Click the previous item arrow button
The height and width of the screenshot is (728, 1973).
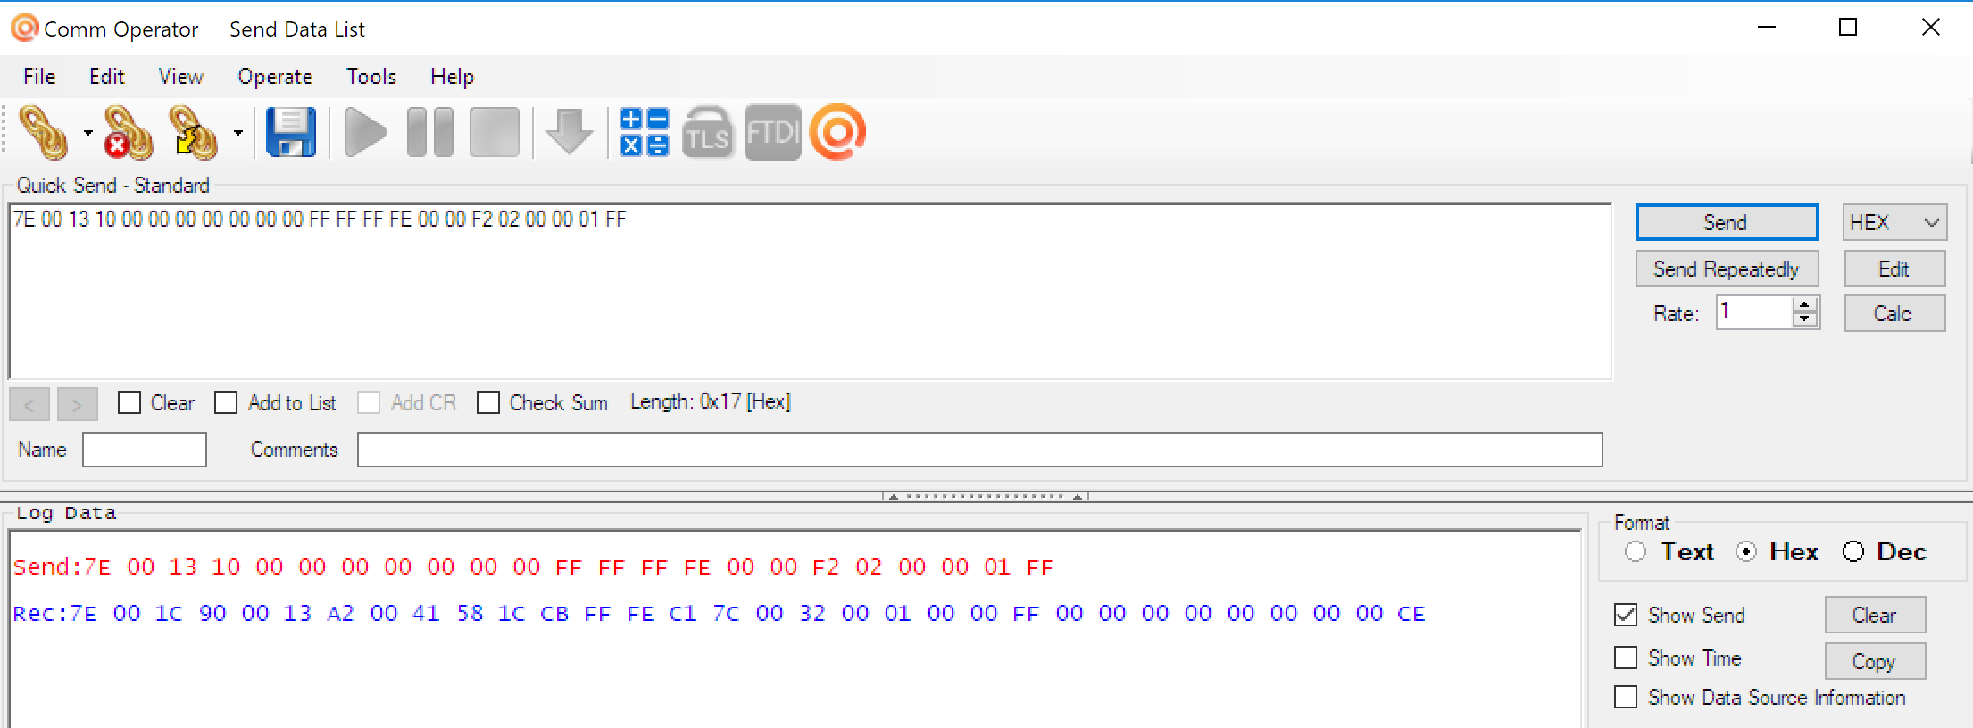(29, 404)
